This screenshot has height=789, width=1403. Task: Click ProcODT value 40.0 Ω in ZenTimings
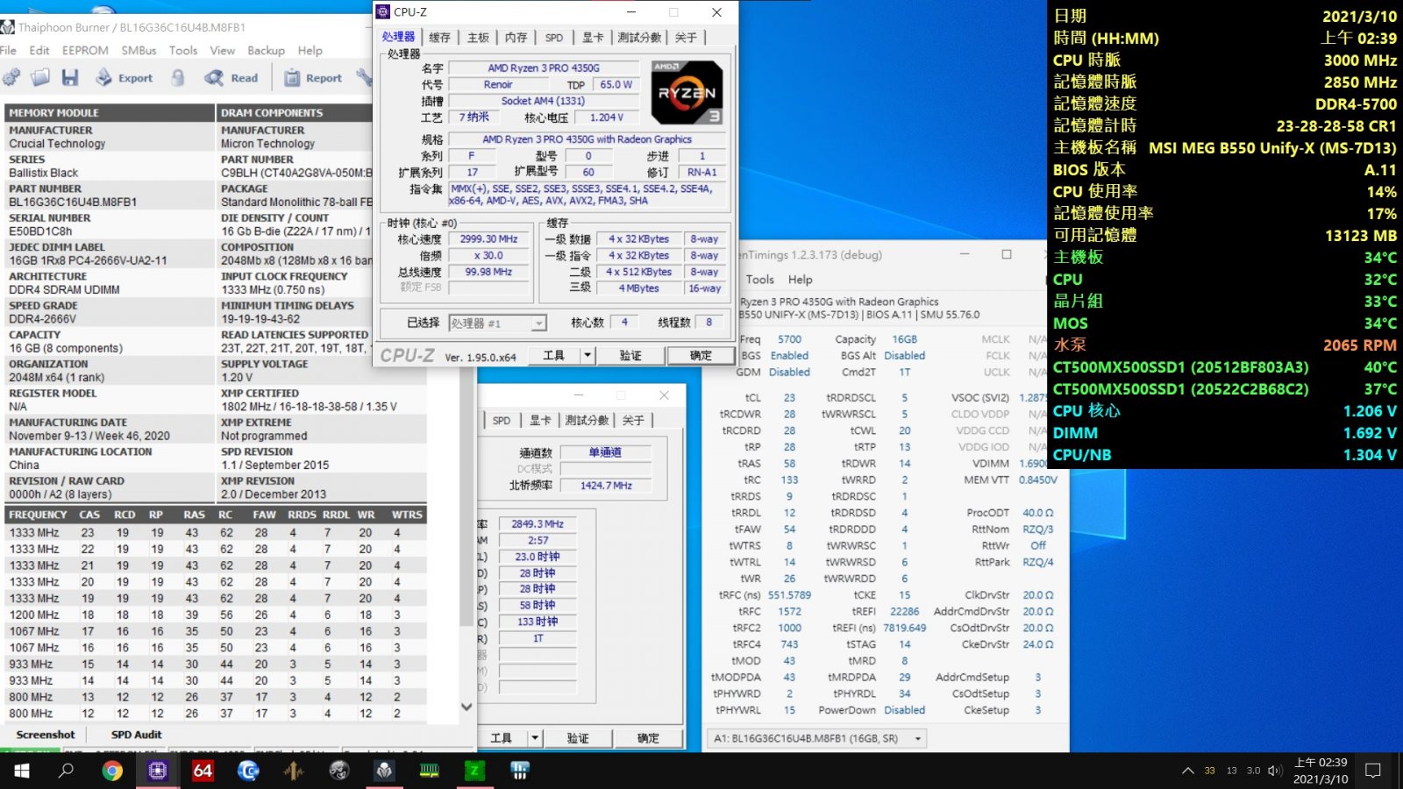click(x=1037, y=513)
